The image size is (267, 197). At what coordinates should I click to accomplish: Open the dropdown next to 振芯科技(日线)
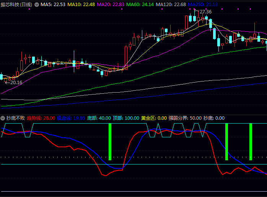point(37,5)
